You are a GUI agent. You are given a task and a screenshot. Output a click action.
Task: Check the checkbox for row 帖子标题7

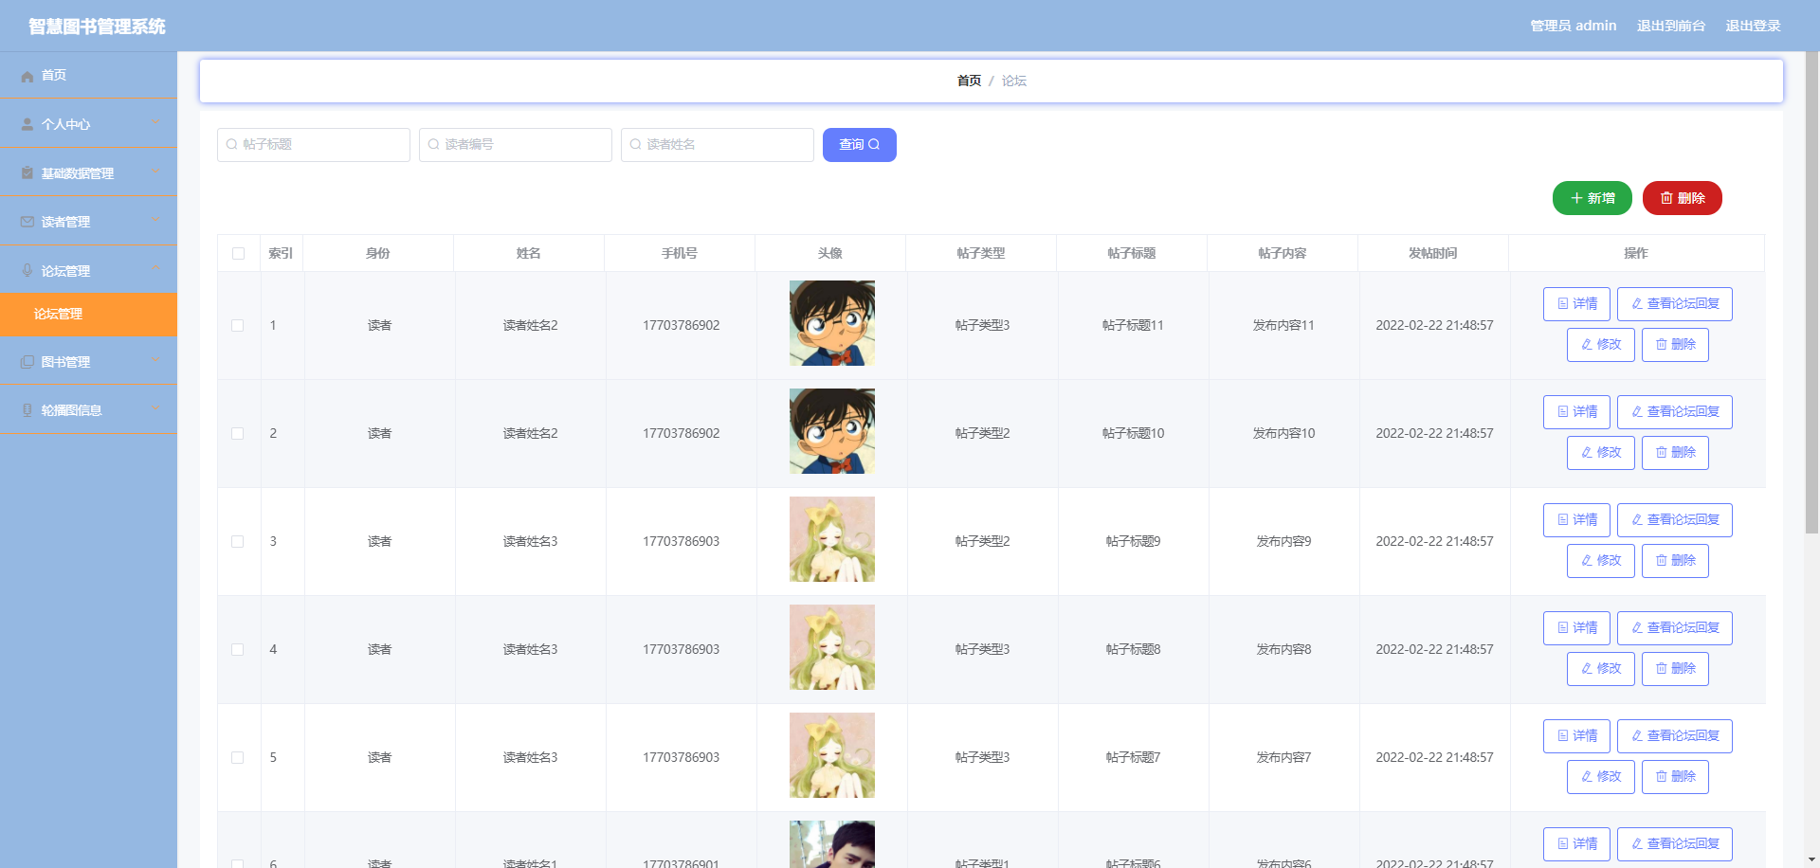pos(238,758)
